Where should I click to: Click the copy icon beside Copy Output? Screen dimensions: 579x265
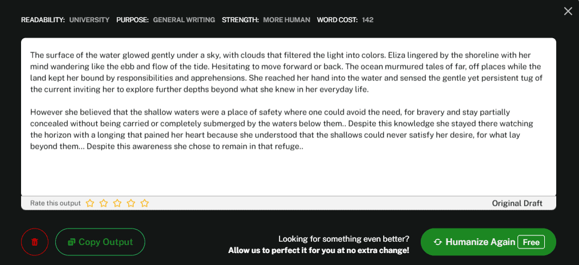[x=72, y=242]
